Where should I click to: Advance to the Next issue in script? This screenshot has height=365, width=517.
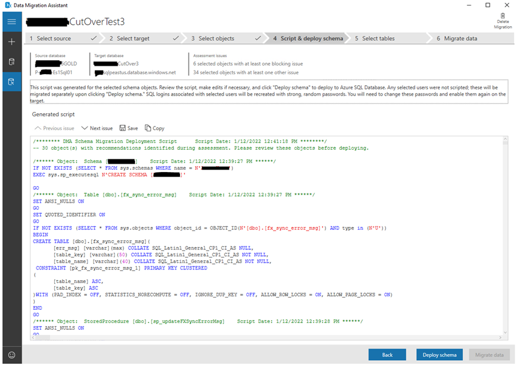pos(96,128)
